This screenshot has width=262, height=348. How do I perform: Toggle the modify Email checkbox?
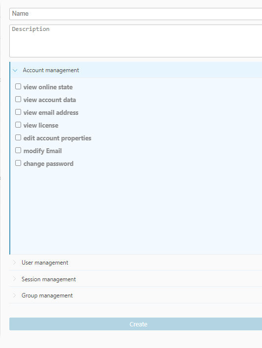pos(18,150)
